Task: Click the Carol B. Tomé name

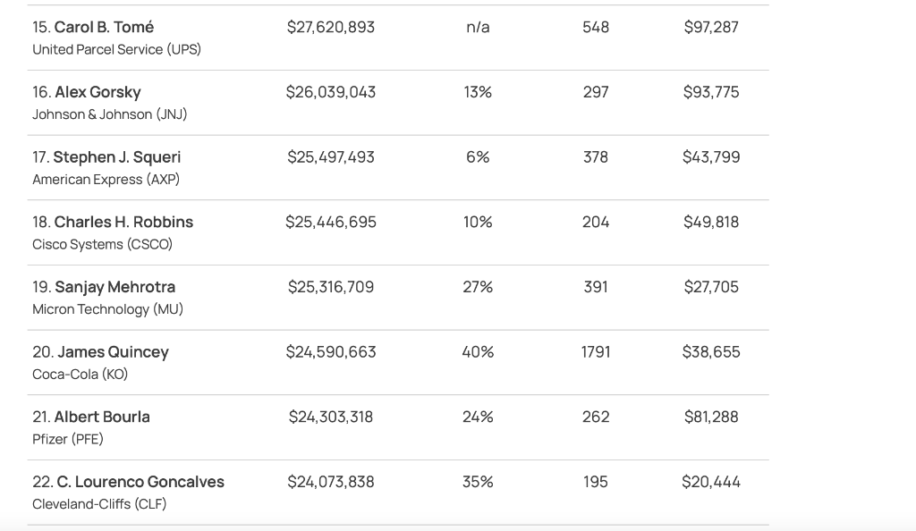Action: pyautogui.click(x=104, y=27)
